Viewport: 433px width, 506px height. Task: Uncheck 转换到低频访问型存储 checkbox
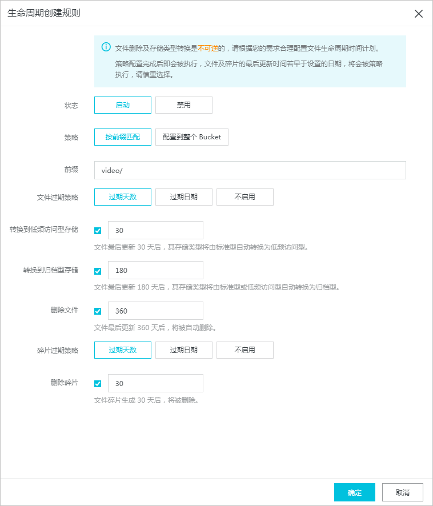[x=98, y=231]
